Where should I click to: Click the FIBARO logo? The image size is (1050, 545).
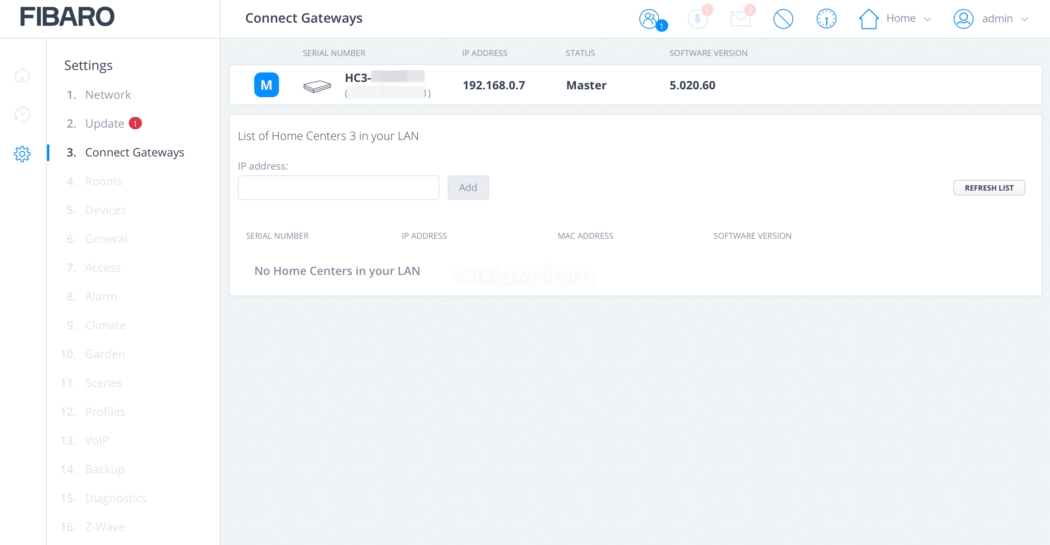pyautogui.click(x=67, y=17)
